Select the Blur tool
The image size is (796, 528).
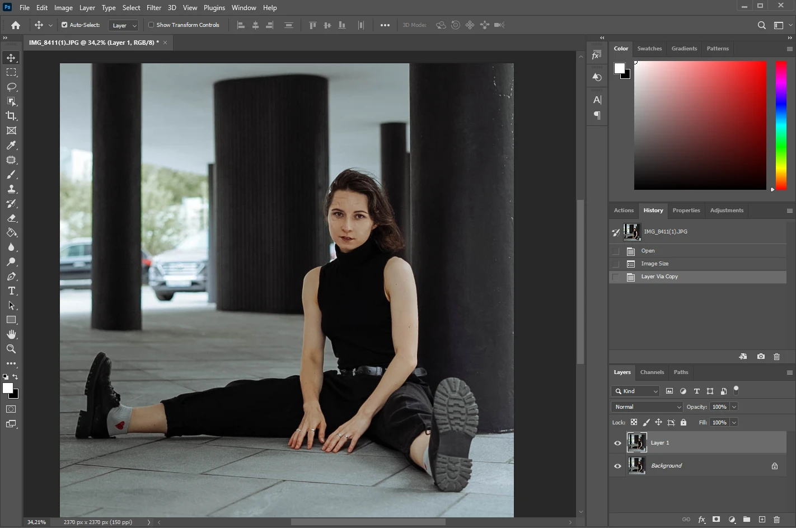tap(11, 247)
